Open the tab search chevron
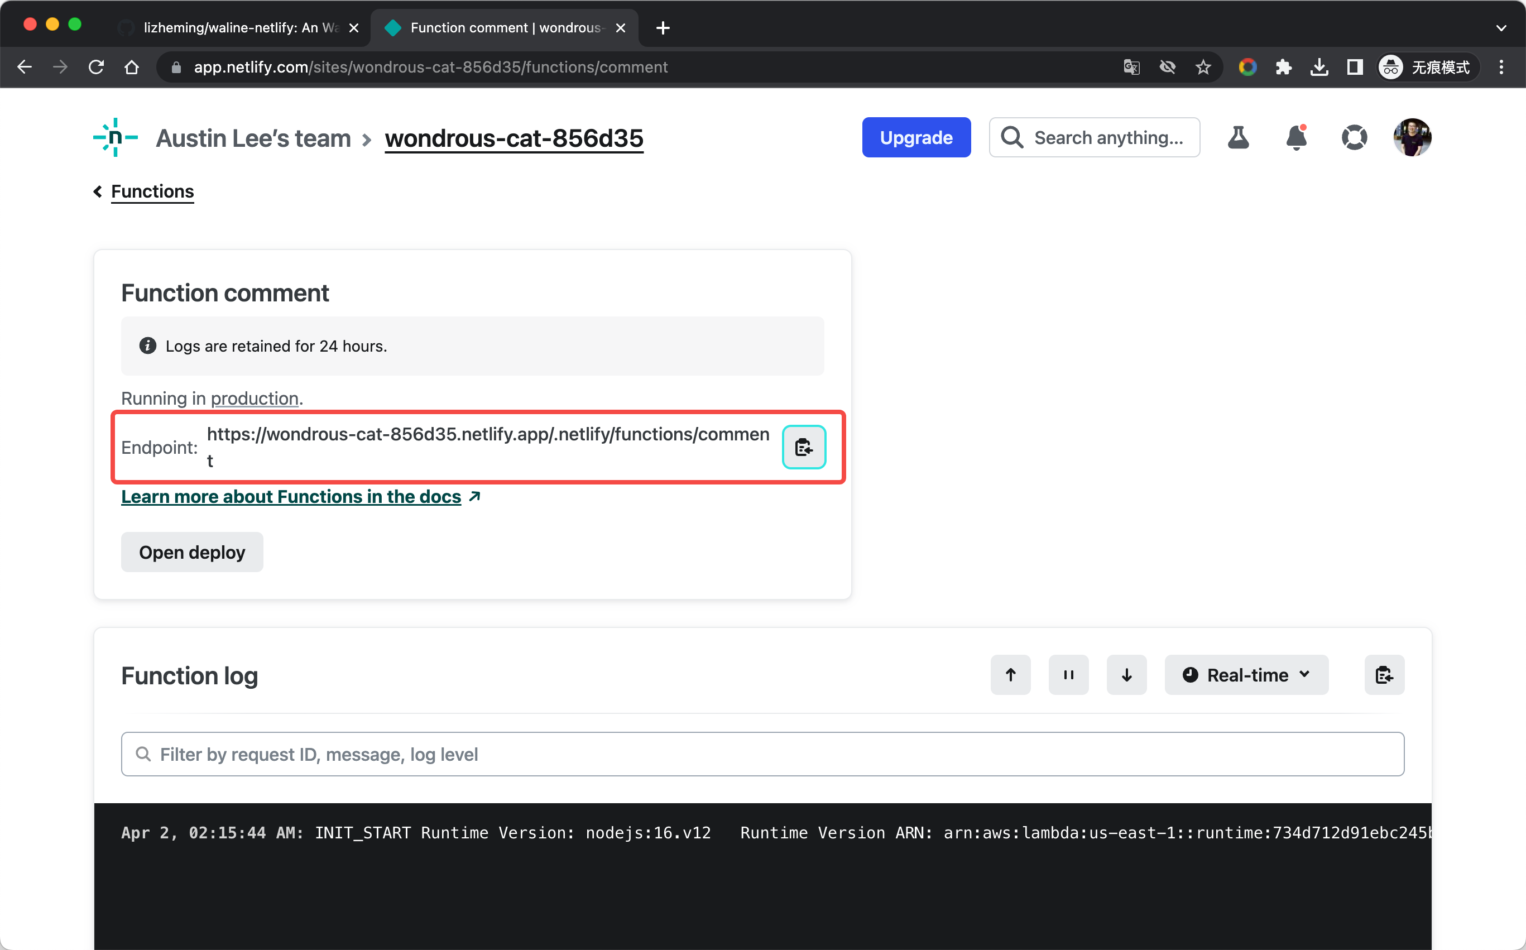 pyautogui.click(x=1502, y=28)
